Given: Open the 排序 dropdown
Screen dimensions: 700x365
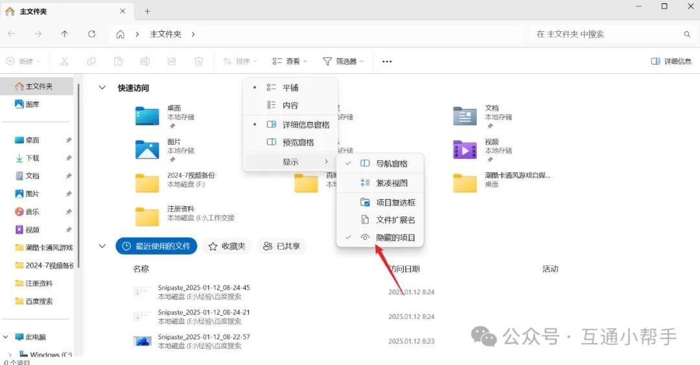Looking at the screenshot, I should click(240, 61).
